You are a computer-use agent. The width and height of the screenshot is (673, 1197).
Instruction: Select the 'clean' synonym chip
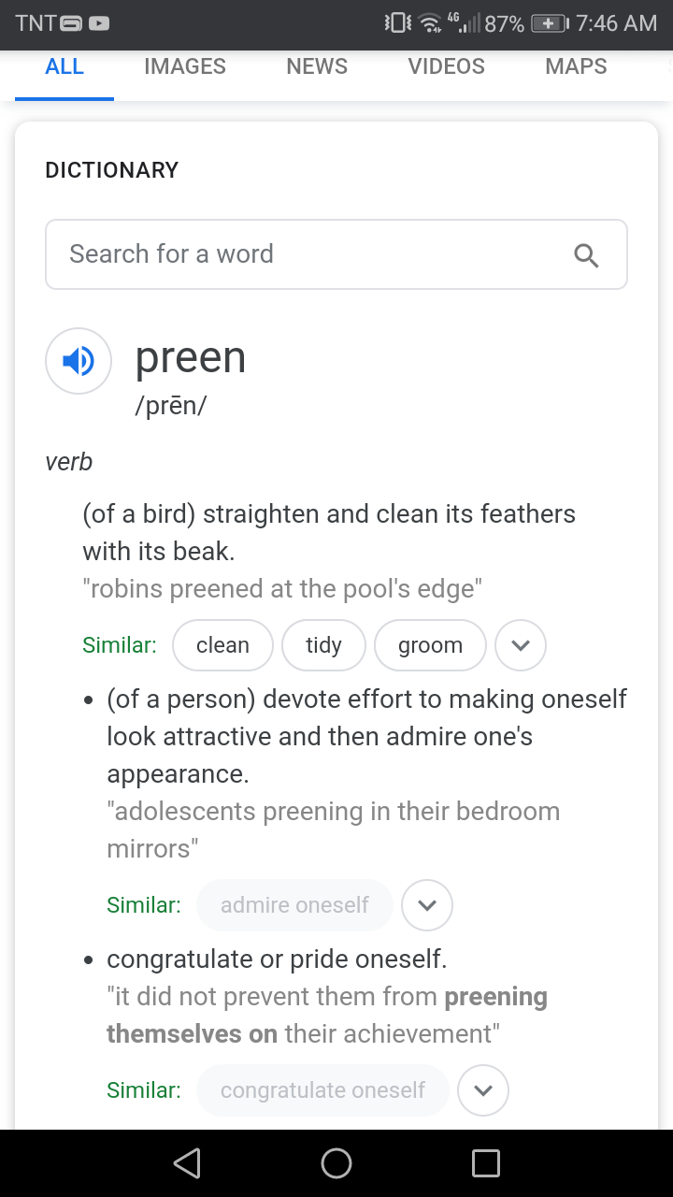pyautogui.click(x=222, y=645)
